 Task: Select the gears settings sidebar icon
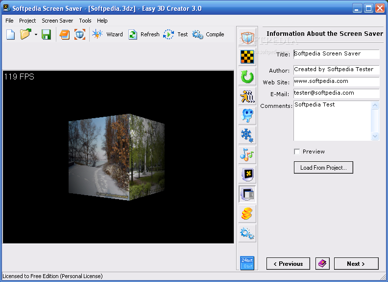[247, 233]
